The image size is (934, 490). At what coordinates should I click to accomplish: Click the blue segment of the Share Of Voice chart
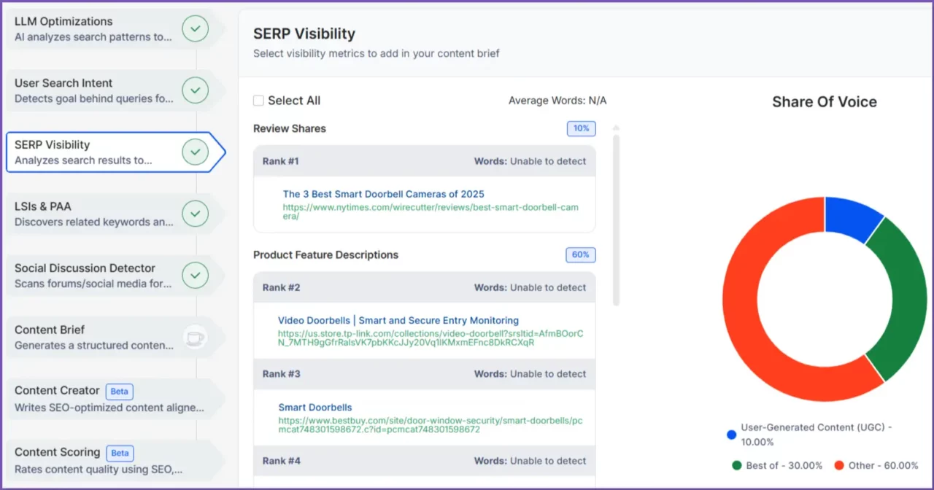pos(850,217)
